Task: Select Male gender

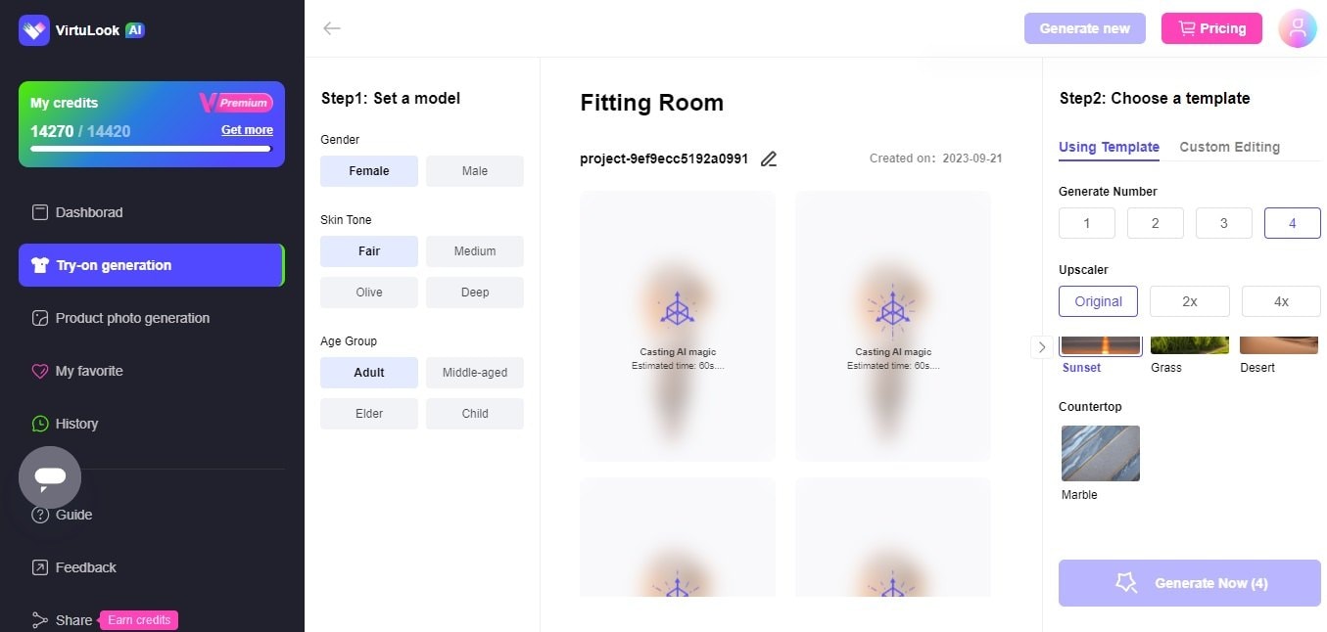Action: tap(475, 171)
